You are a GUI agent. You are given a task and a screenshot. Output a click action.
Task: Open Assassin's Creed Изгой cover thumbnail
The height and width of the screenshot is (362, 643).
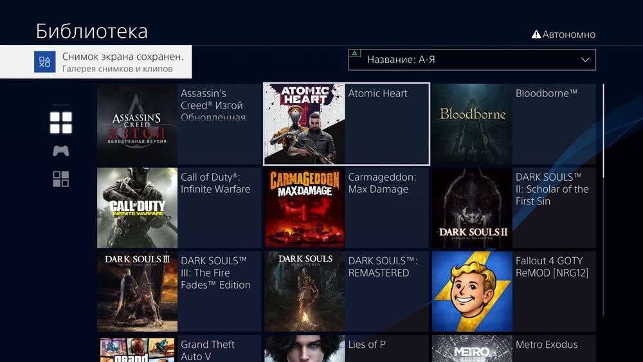click(x=138, y=124)
